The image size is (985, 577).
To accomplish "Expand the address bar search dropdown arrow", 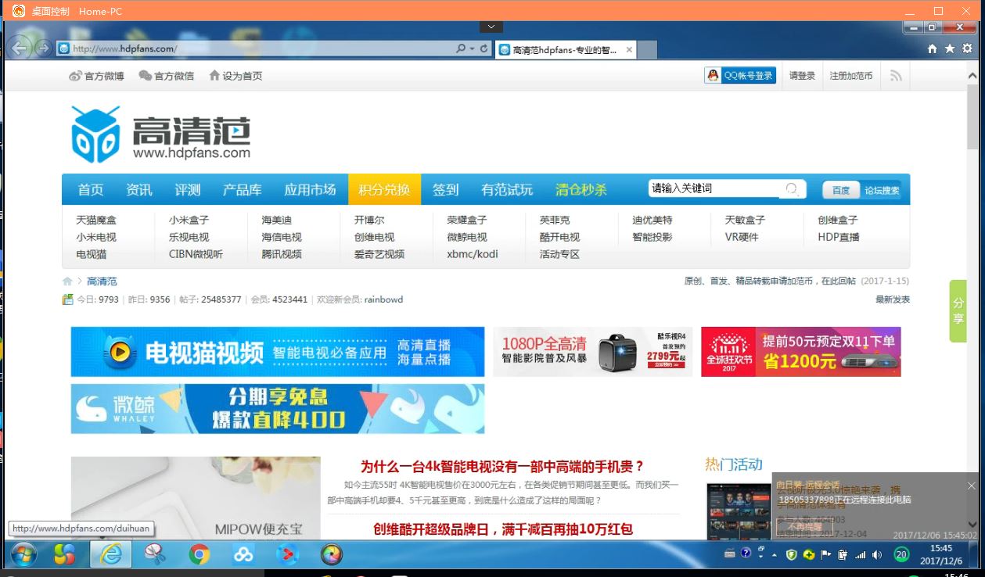I will coord(472,48).
